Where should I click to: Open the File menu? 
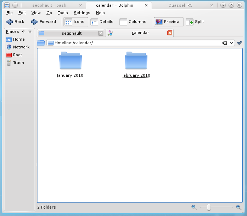tap(10, 13)
